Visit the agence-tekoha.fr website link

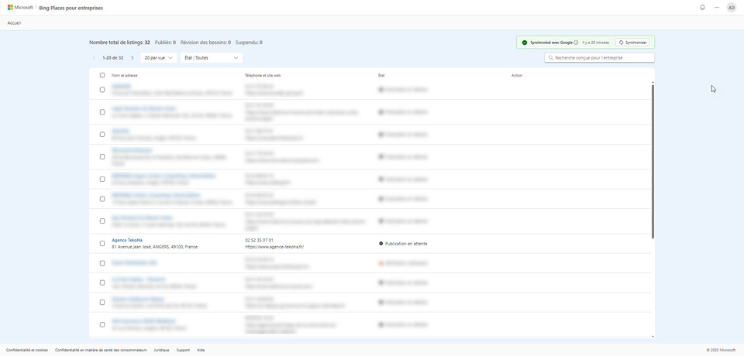pyautogui.click(x=274, y=247)
